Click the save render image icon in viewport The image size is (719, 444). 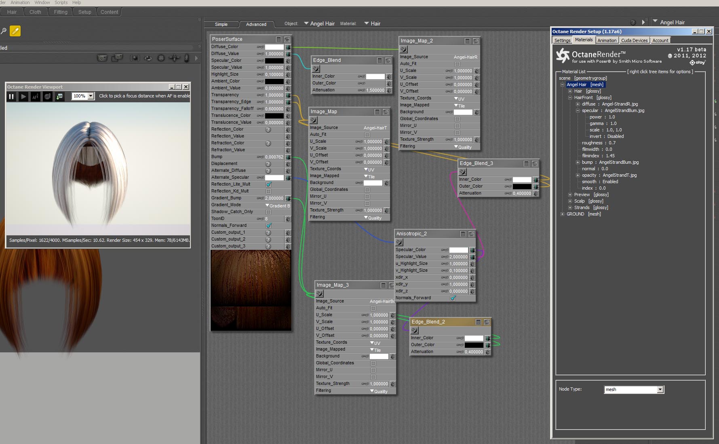pos(60,96)
